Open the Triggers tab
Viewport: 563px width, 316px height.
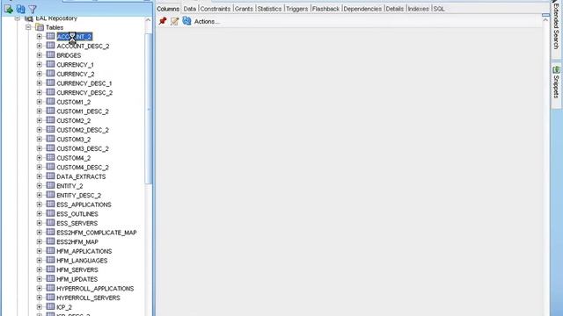point(297,9)
